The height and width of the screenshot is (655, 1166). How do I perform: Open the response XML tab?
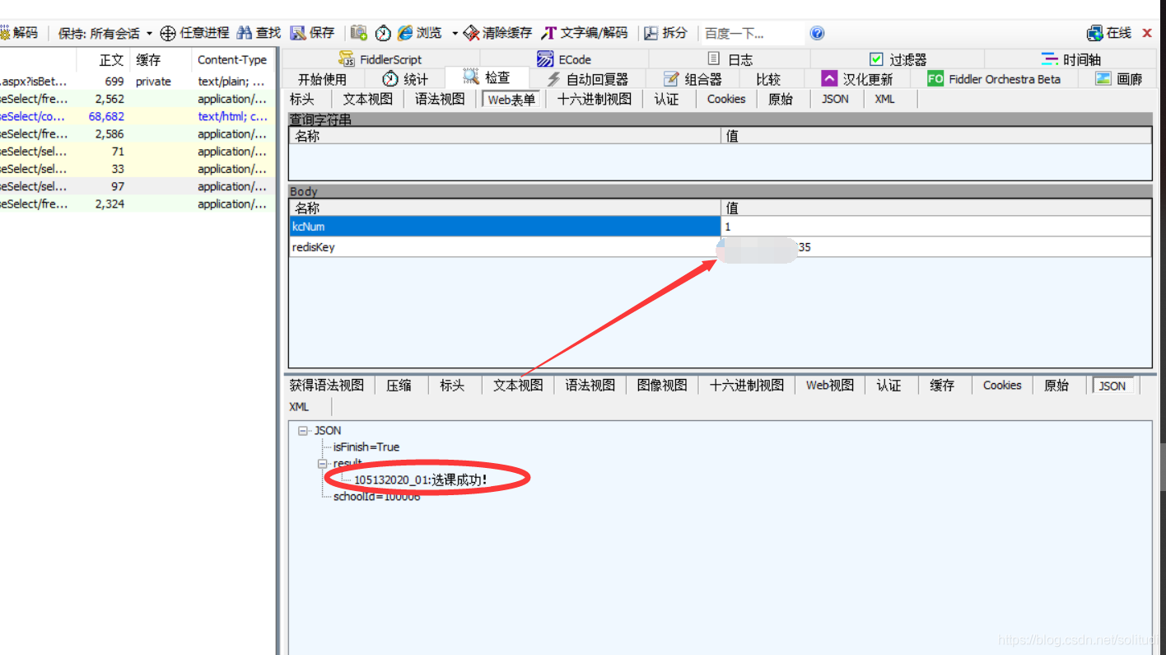coord(299,406)
